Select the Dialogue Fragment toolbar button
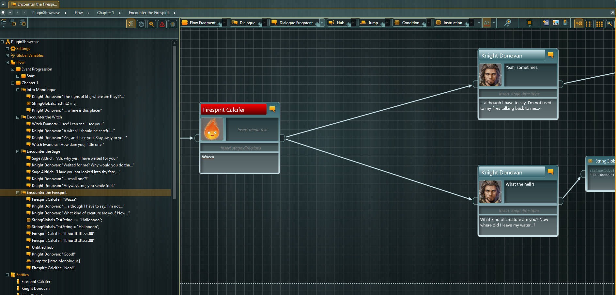The image size is (616, 295). pyautogui.click(x=295, y=23)
